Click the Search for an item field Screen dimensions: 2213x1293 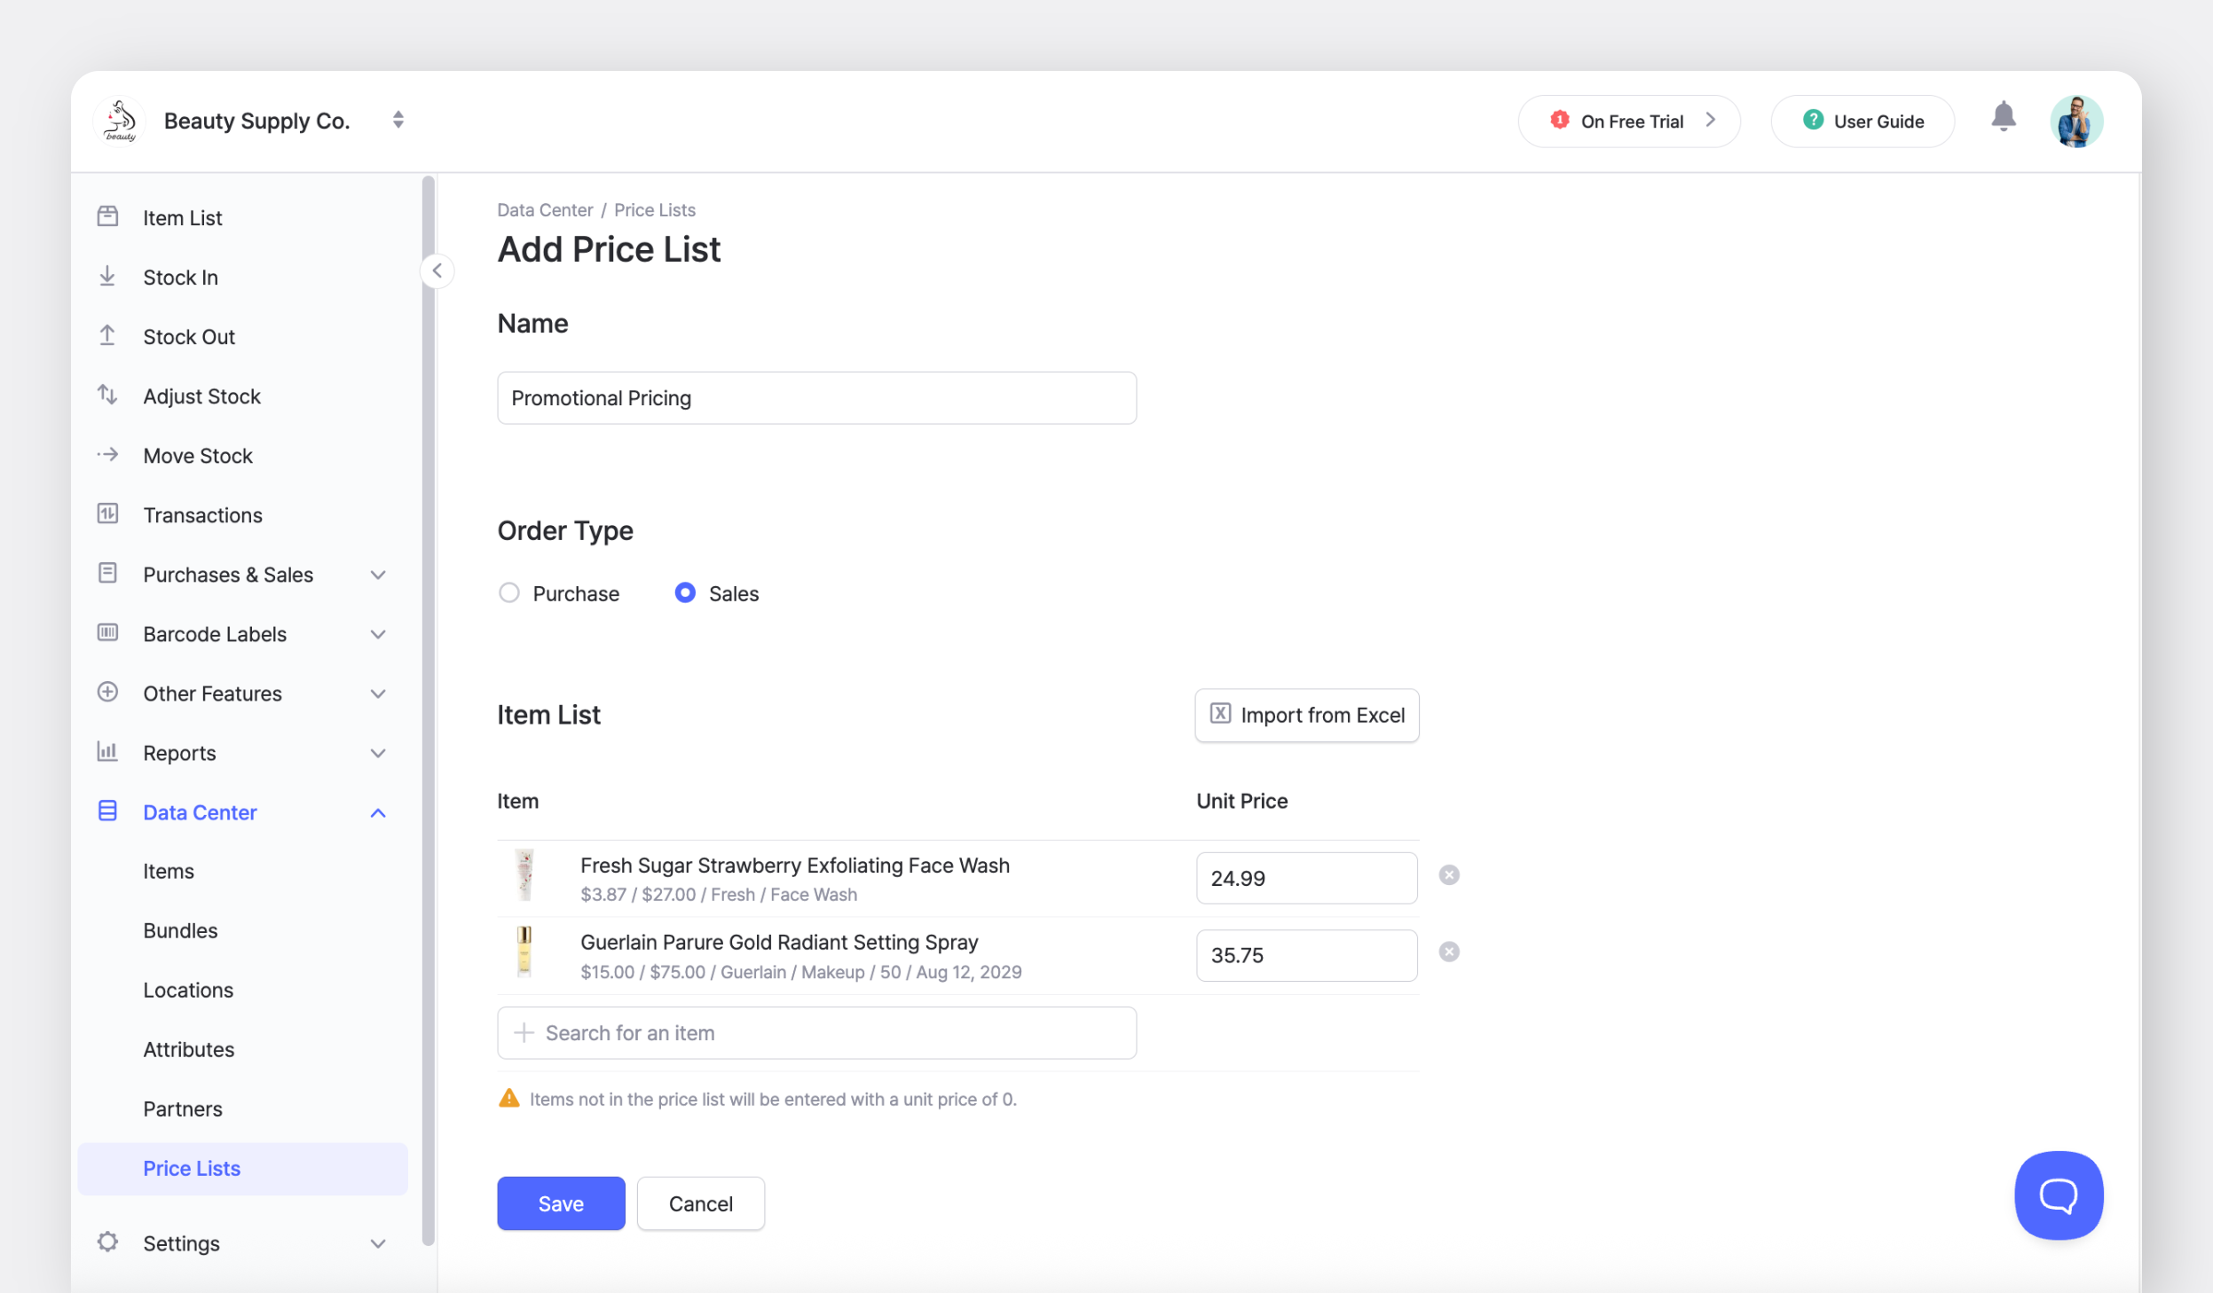tap(815, 1032)
